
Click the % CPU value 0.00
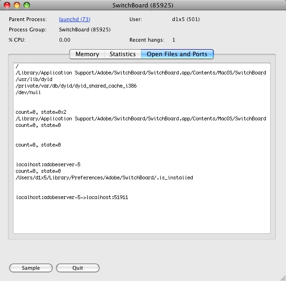tap(65, 40)
